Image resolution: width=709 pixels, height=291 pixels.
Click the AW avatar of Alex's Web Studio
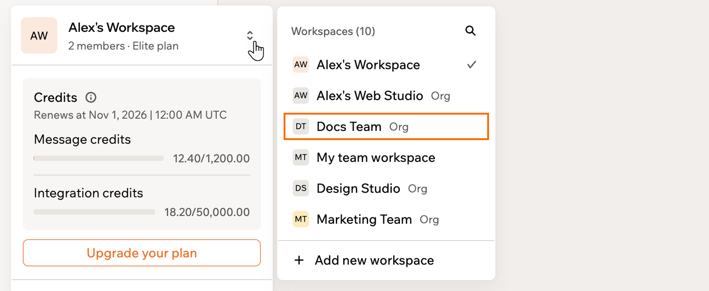coord(301,96)
